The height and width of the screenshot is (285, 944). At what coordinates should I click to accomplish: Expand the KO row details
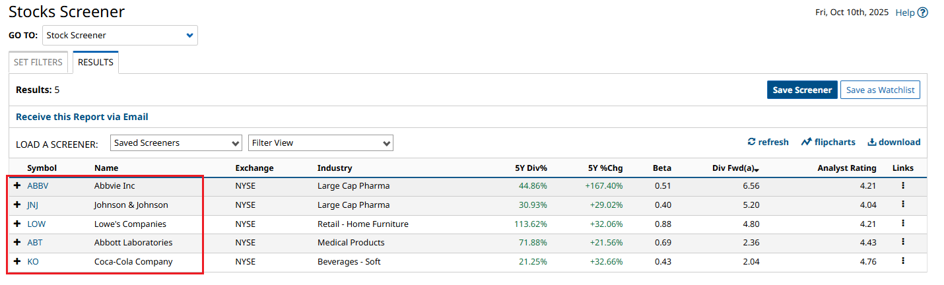(x=18, y=262)
